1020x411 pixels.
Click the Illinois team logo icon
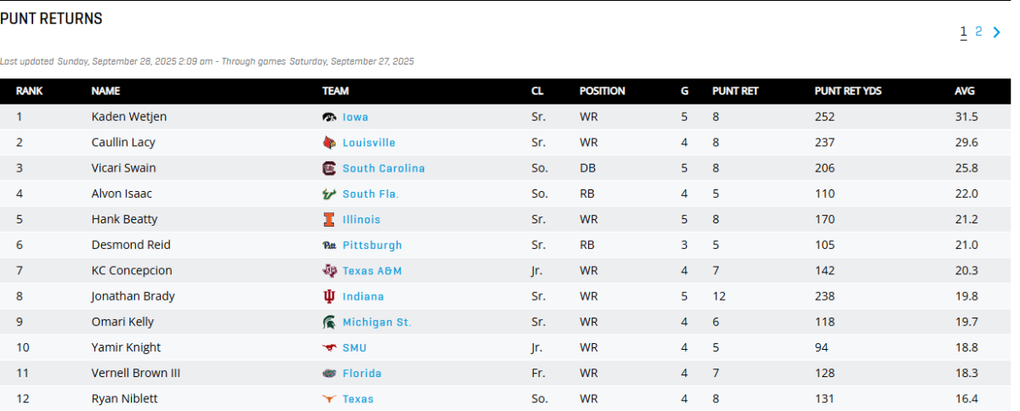click(329, 219)
